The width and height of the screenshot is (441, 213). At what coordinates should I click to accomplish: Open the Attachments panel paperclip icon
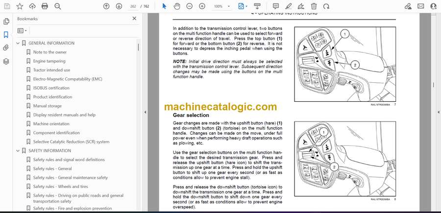click(6, 48)
